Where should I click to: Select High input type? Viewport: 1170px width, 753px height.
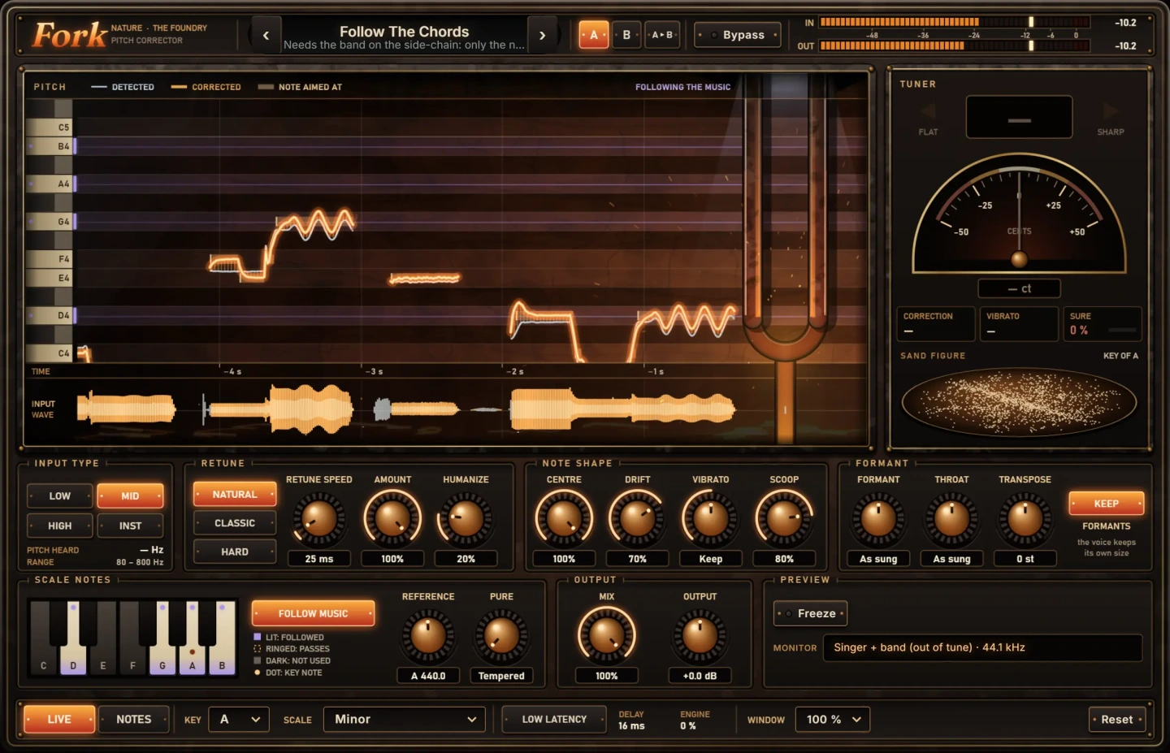coord(59,526)
